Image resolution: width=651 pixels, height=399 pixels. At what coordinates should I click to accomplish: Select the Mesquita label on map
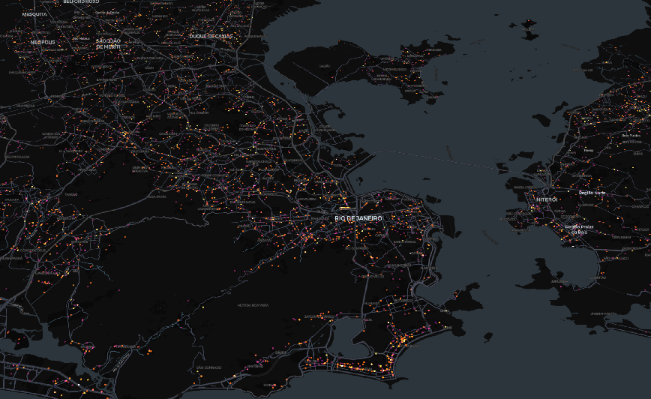point(34,14)
